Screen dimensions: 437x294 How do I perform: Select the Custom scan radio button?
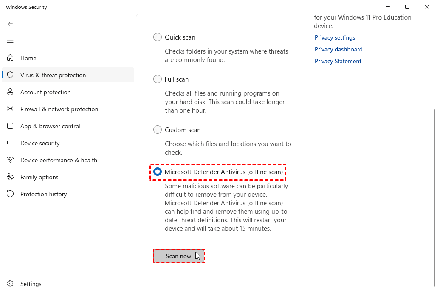pyautogui.click(x=158, y=130)
